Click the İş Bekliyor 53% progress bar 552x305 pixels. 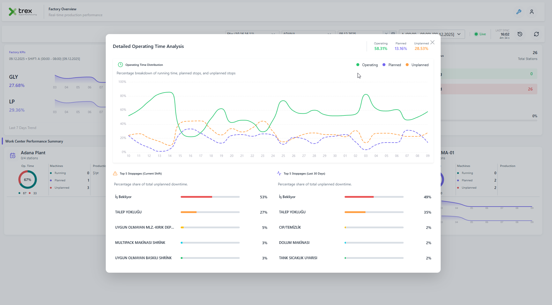(x=210, y=197)
